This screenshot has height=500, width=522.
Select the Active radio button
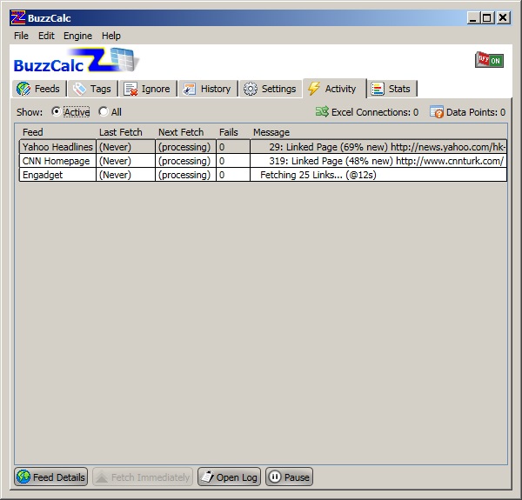click(57, 112)
